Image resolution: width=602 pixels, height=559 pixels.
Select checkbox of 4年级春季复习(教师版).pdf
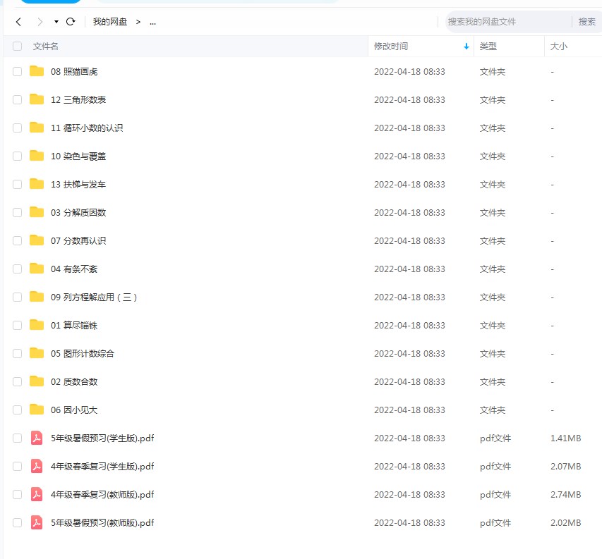(17, 494)
